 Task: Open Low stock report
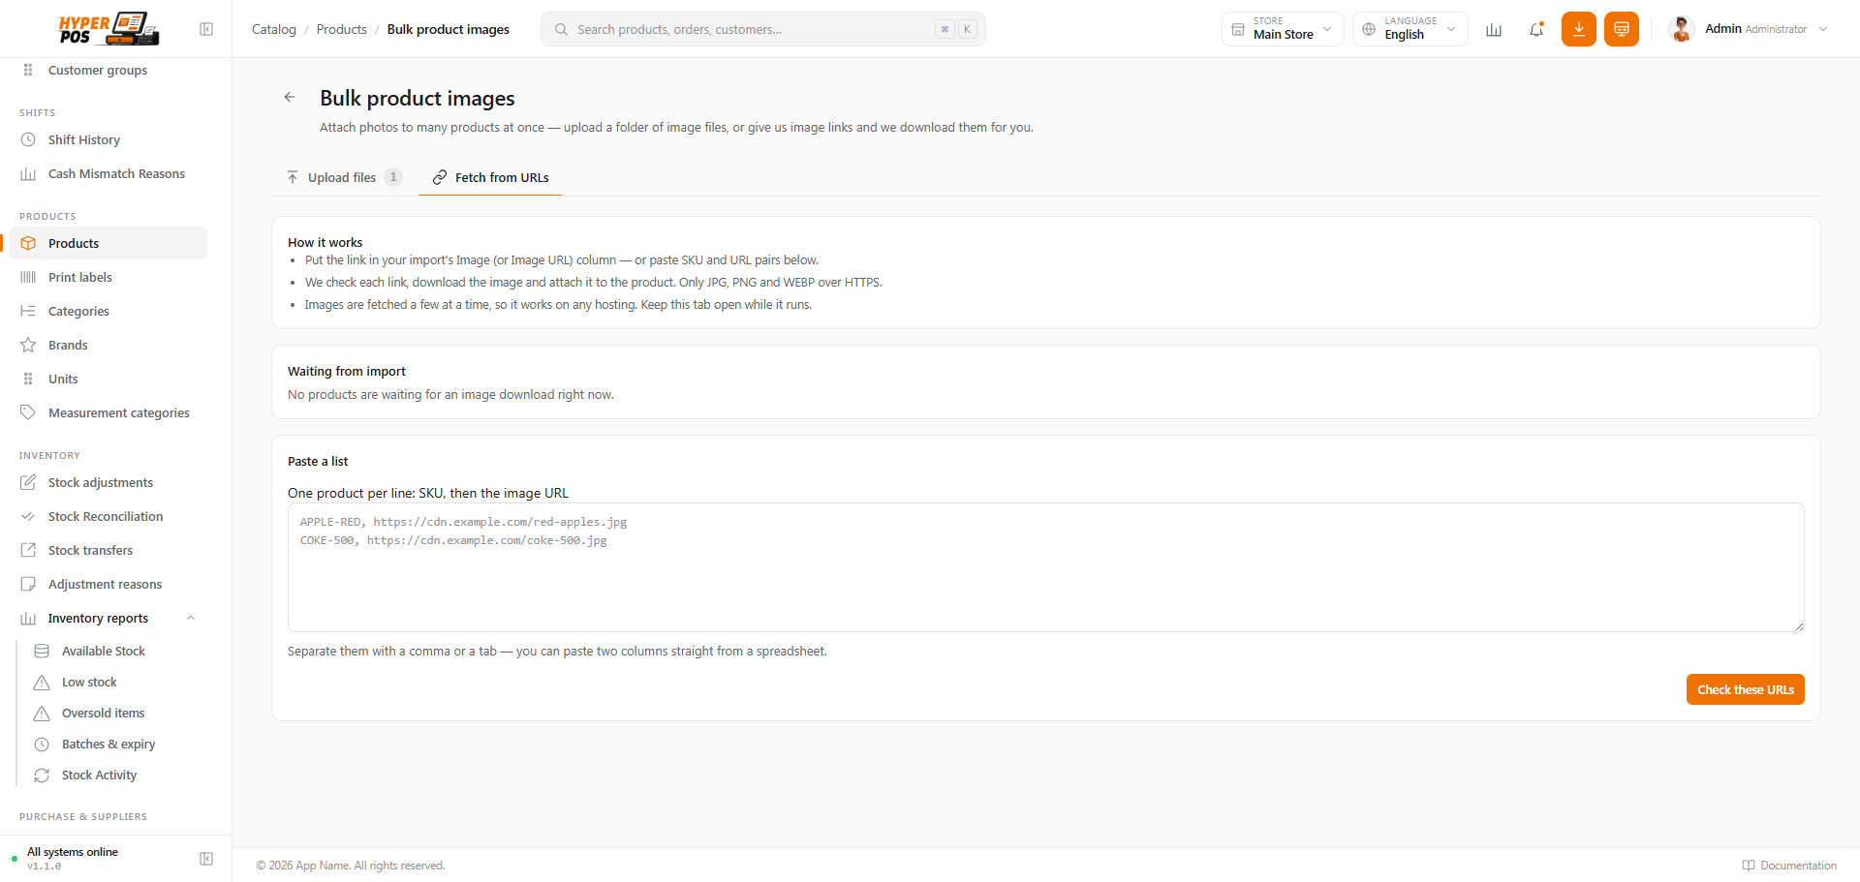pos(89,683)
